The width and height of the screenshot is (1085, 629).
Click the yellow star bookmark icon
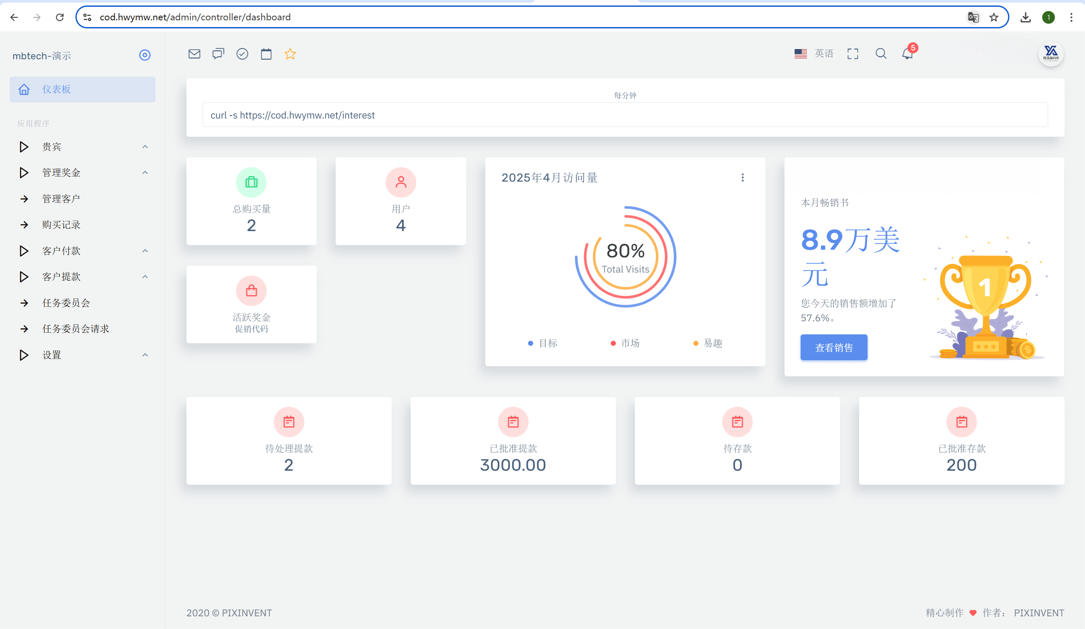click(x=290, y=54)
